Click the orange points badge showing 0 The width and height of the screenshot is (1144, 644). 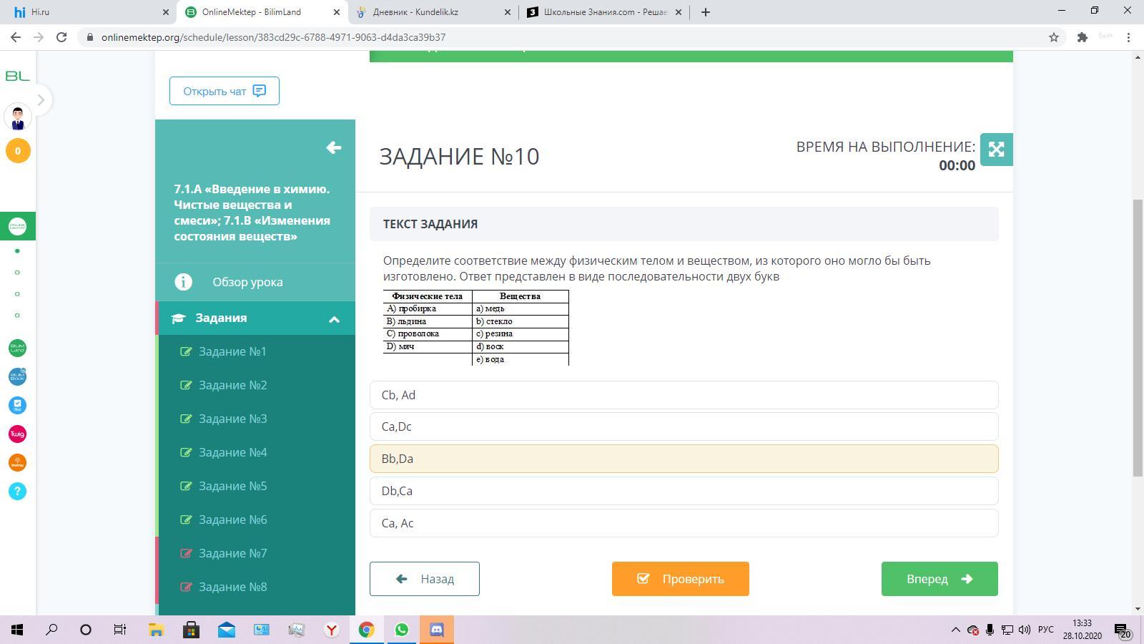pyautogui.click(x=18, y=151)
